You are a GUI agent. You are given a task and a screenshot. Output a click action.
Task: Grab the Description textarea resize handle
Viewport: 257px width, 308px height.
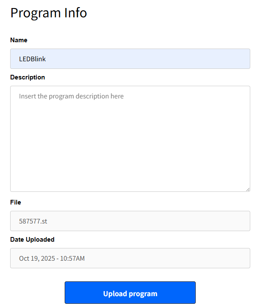pyautogui.click(x=248, y=189)
